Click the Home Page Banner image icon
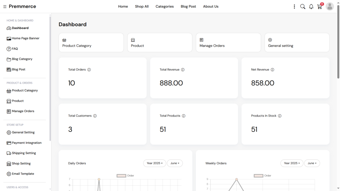 pyautogui.click(x=9, y=39)
